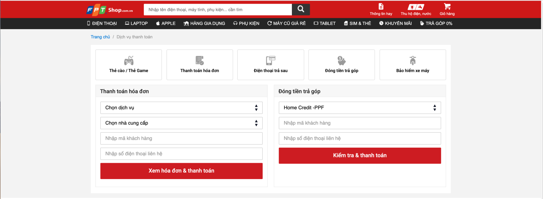
Task: Click the search magnifier button
Action: [301, 9]
